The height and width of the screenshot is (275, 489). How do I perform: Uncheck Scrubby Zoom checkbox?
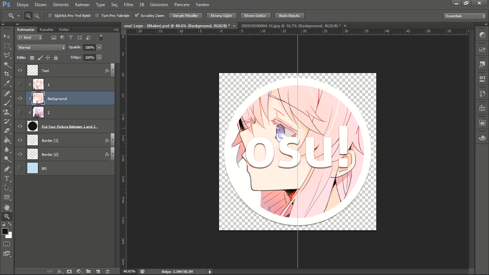click(x=137, y=16)
